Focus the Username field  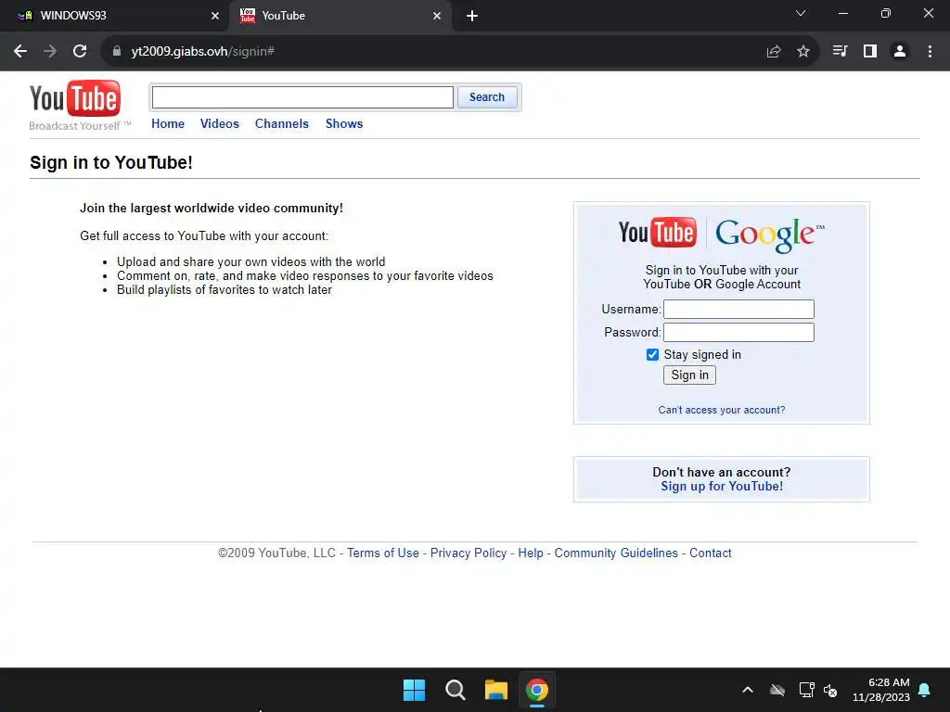738,309
